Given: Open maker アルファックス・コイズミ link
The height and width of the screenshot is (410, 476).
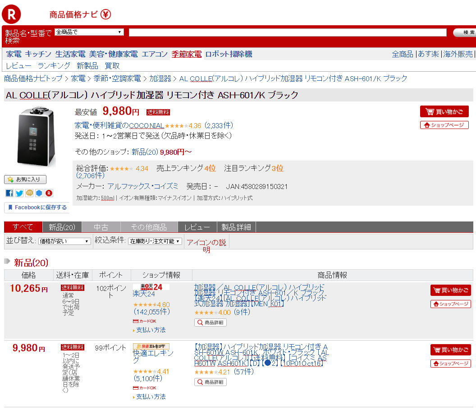Looking at the screenshot, I should pyautogui.click(x=143, y=186).
